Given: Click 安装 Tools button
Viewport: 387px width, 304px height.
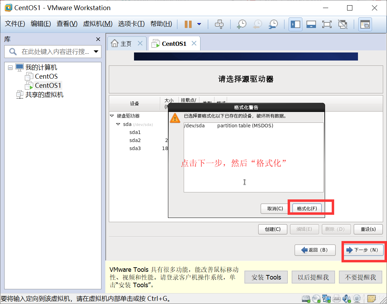Looking at the screenshot, I should 266,277.
